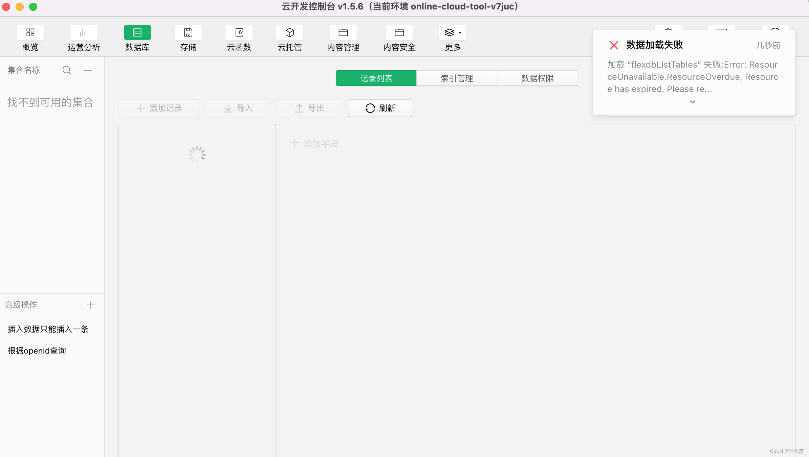This screenshot has height=457, width=809.
Task: Add advanced operation via 高级操作 plus
Action: tap(90, 305)
